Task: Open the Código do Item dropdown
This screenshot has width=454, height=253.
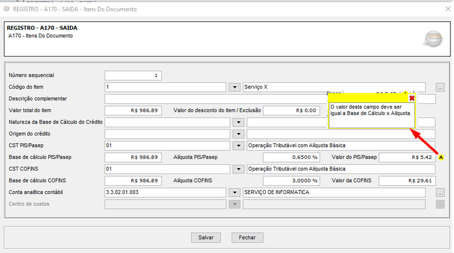Action: [x=235, y=87]
